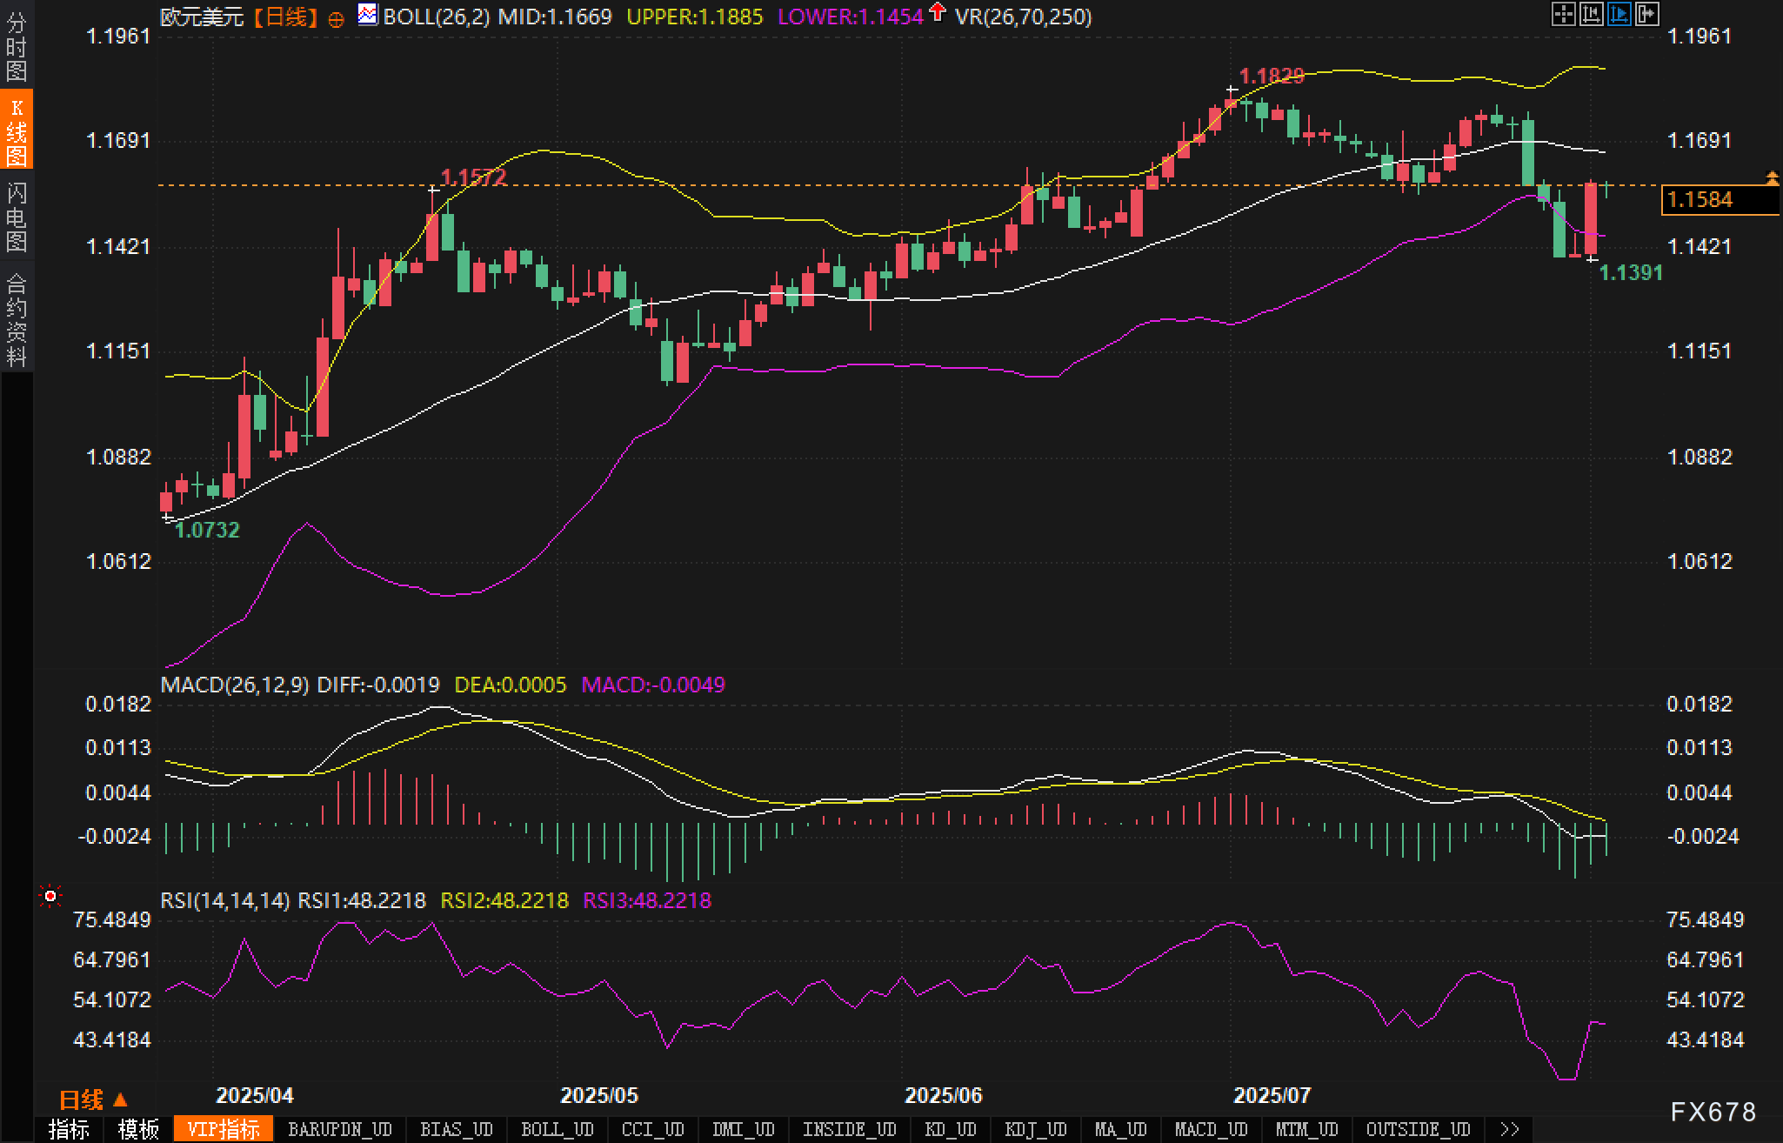
Task: Click the orange price alert marker on right axis
Action: tap(1772, 178)
